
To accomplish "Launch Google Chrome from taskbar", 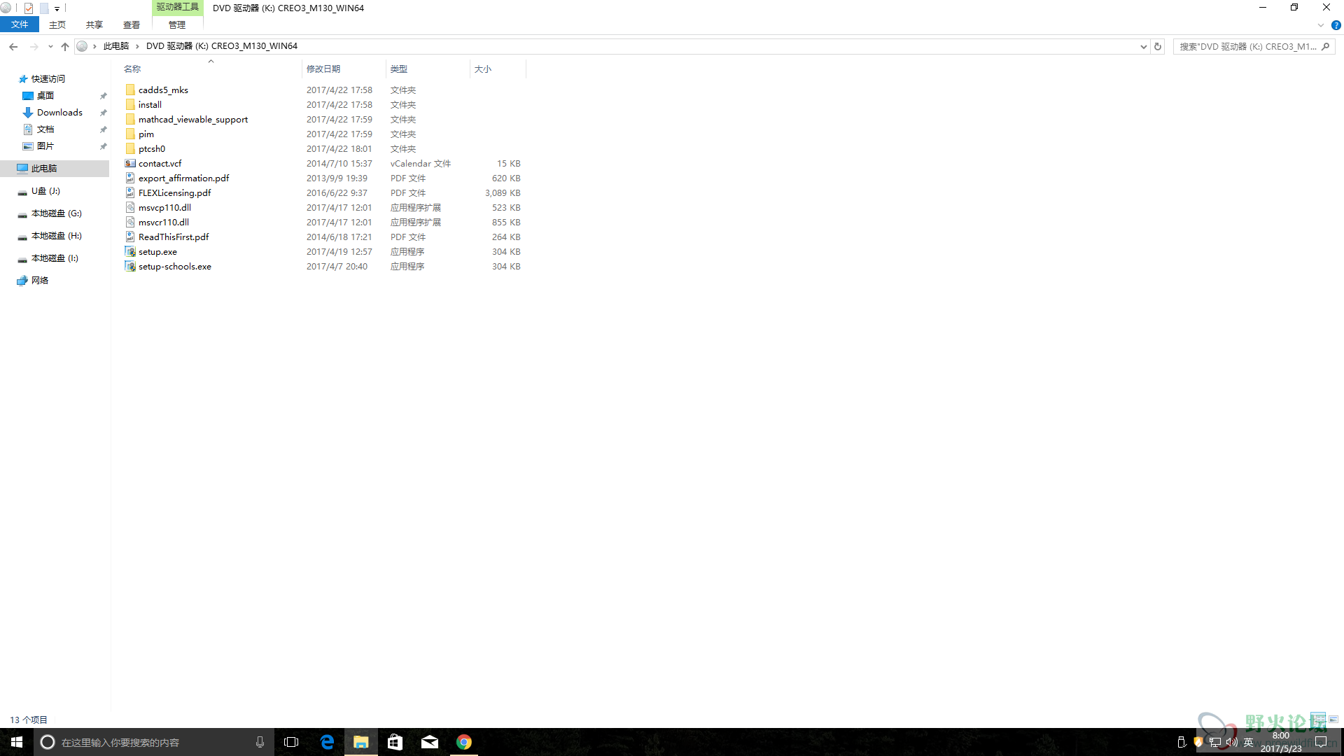I will click(x=464, y=742).
